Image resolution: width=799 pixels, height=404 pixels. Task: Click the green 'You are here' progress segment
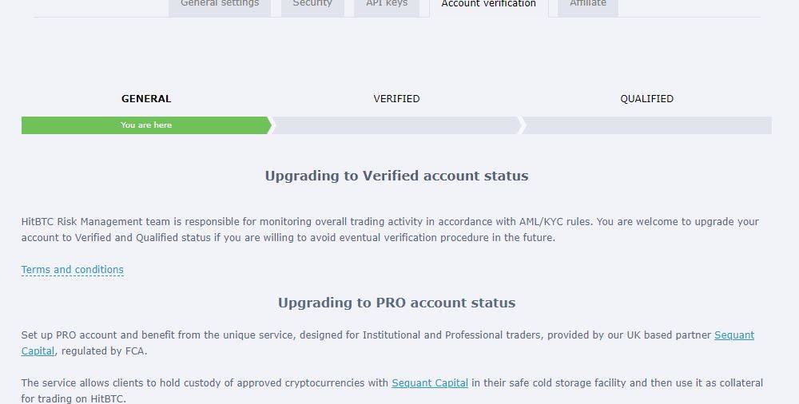pos(146,125)
